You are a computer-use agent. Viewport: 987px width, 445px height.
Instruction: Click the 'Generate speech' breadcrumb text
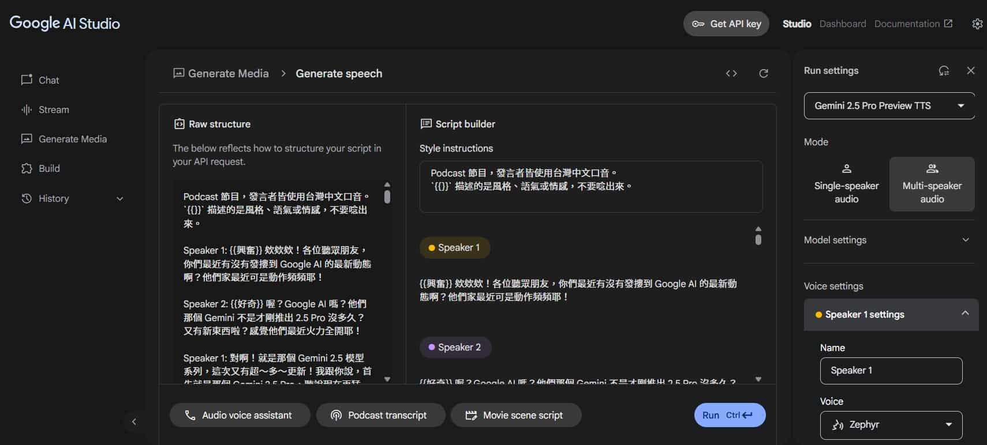click(x=339, y=73)
